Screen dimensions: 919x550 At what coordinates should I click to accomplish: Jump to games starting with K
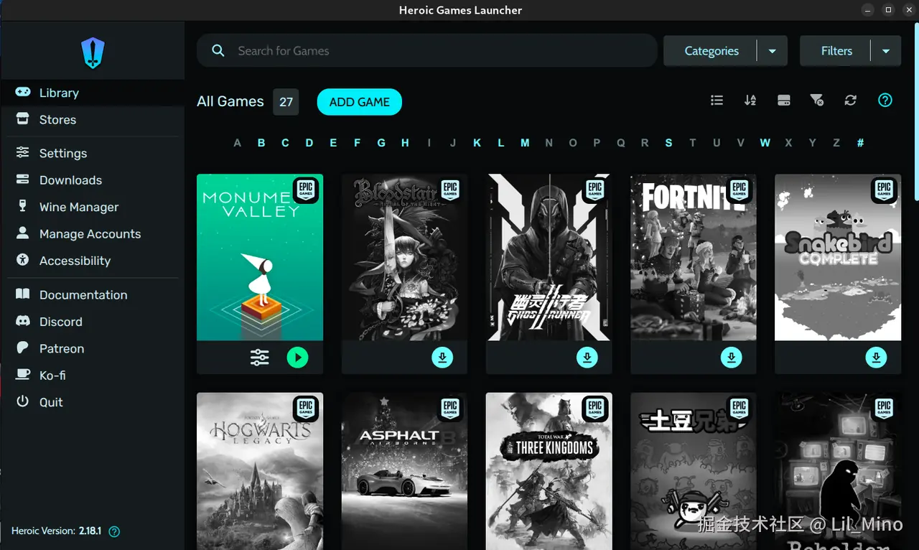(477, 143)
